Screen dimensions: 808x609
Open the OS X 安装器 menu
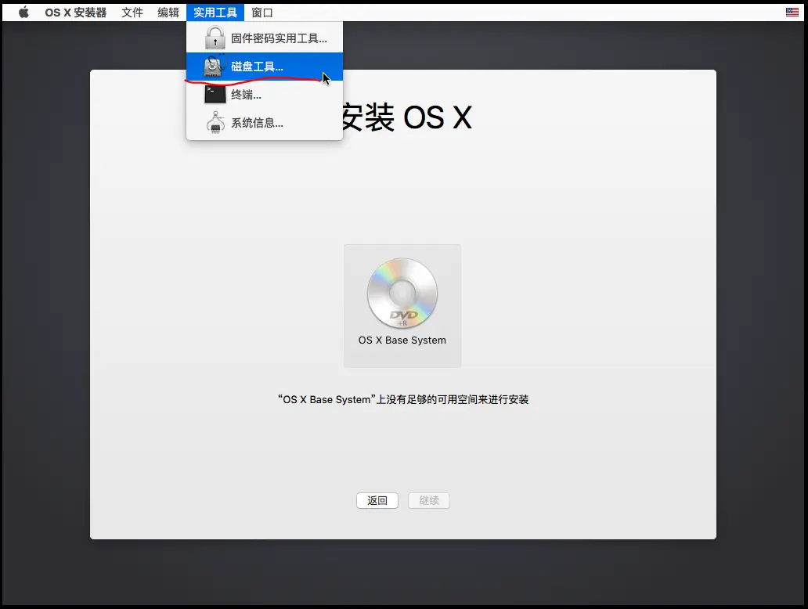coord(76,13)
